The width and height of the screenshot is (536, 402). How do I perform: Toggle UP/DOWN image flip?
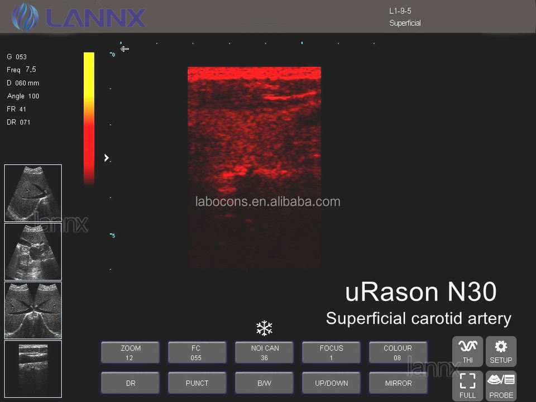331,383
